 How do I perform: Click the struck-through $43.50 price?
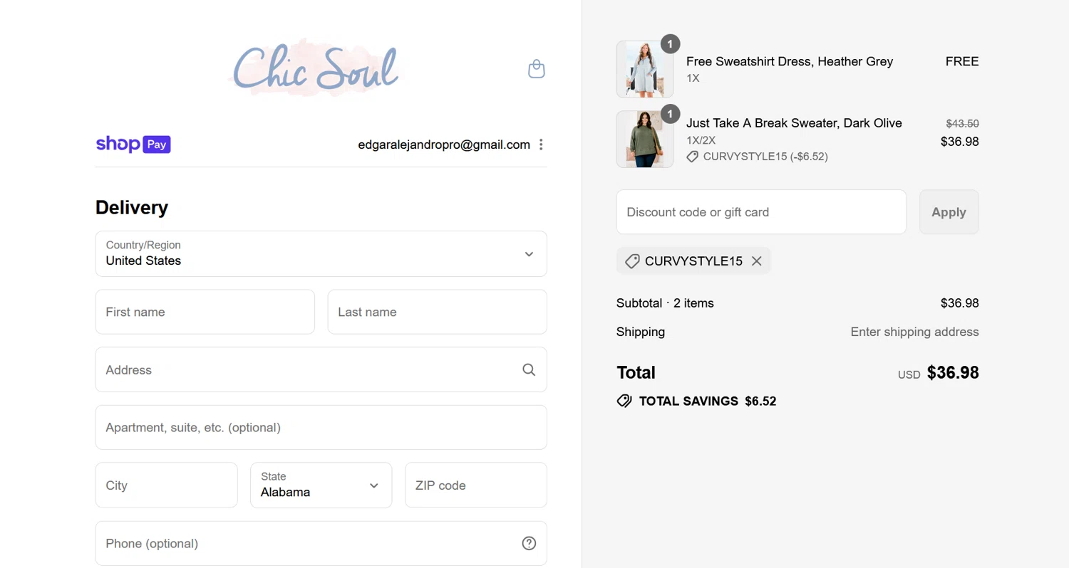tap(962, 123)
